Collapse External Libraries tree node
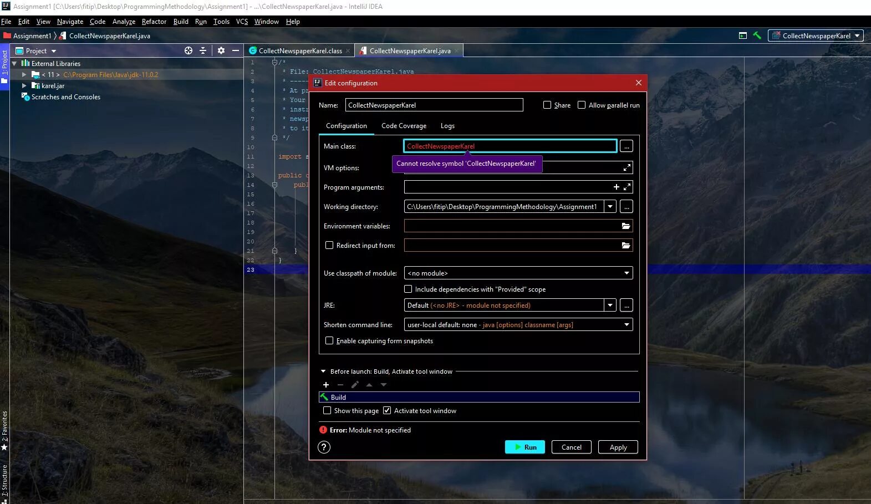The height and width of the screenshot is (504, 871). coord(14,63)
